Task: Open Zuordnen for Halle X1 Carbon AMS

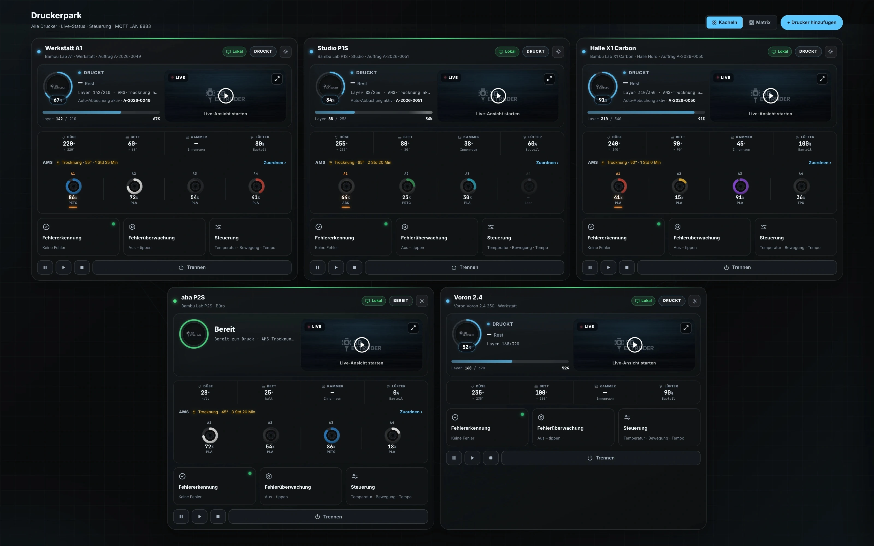Action: 820,163
